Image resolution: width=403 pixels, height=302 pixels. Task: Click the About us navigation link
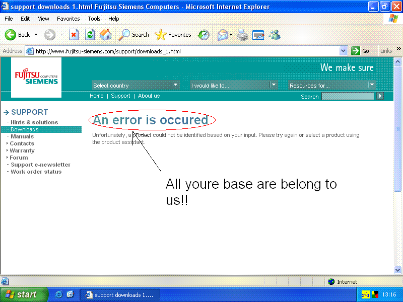pyautogui.click(x=149, y=96)
